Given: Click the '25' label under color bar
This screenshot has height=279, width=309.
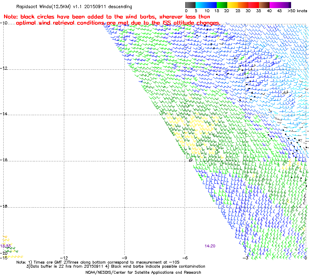Looking at the screenshot, I should [x=238, y=11].
